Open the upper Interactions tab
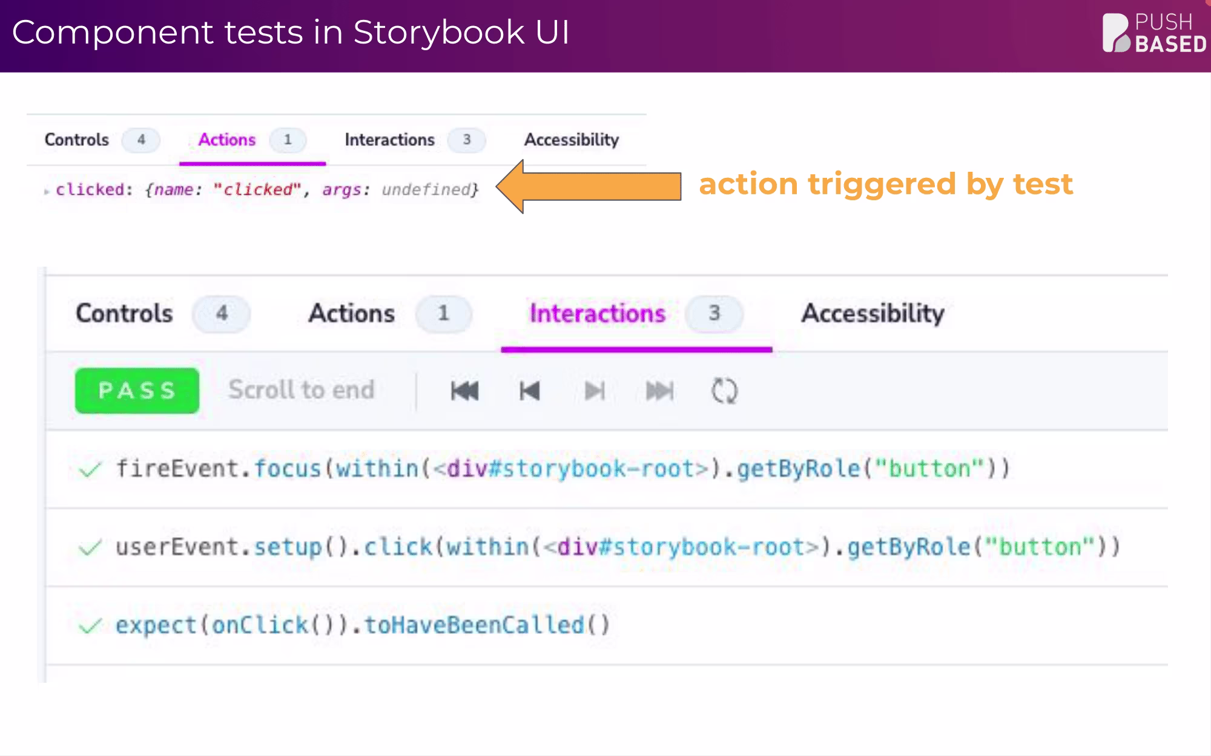Screen dimensions: 1211x756 pyautogui.click(x=389, y=140)
